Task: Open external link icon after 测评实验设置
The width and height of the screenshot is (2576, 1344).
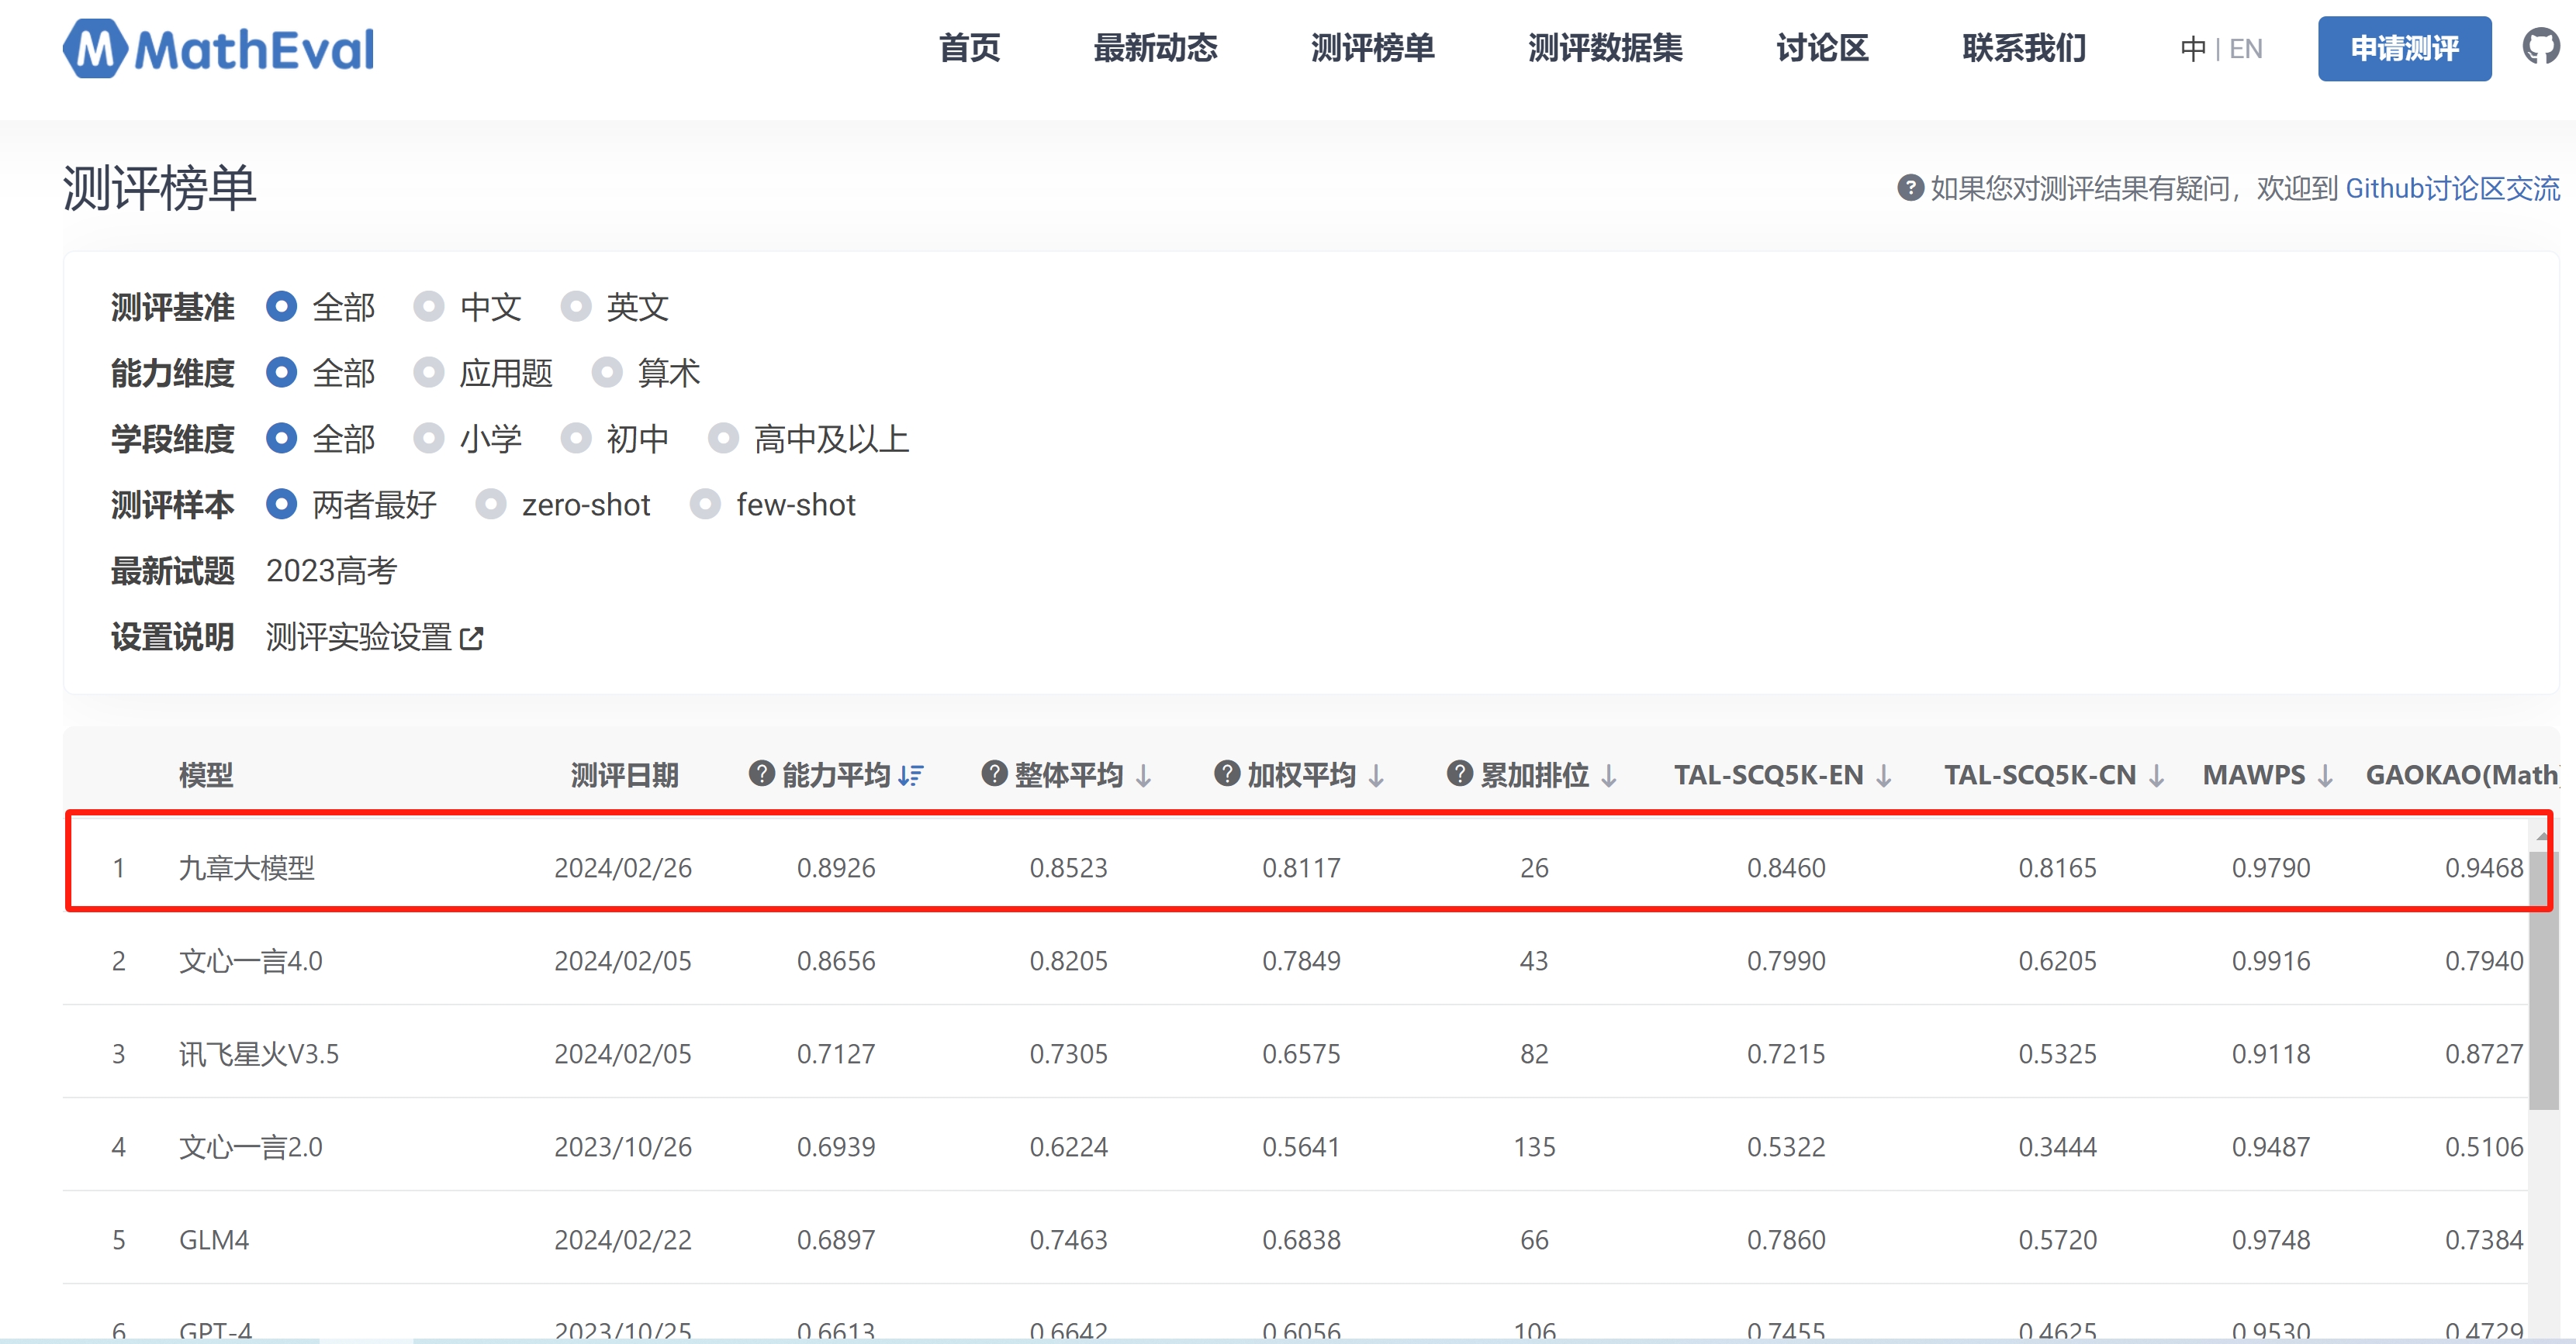Action: tap(472, 638)
